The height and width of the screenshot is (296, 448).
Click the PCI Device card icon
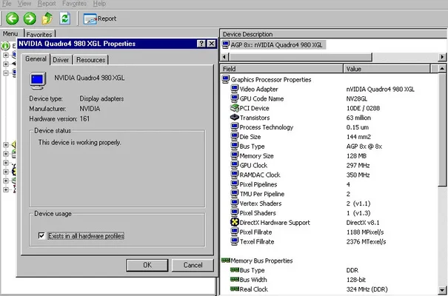(235, 108)
